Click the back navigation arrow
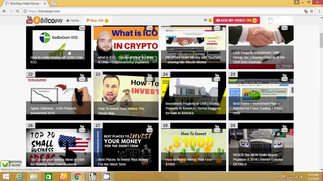323x181 pixels. point(4,11)
